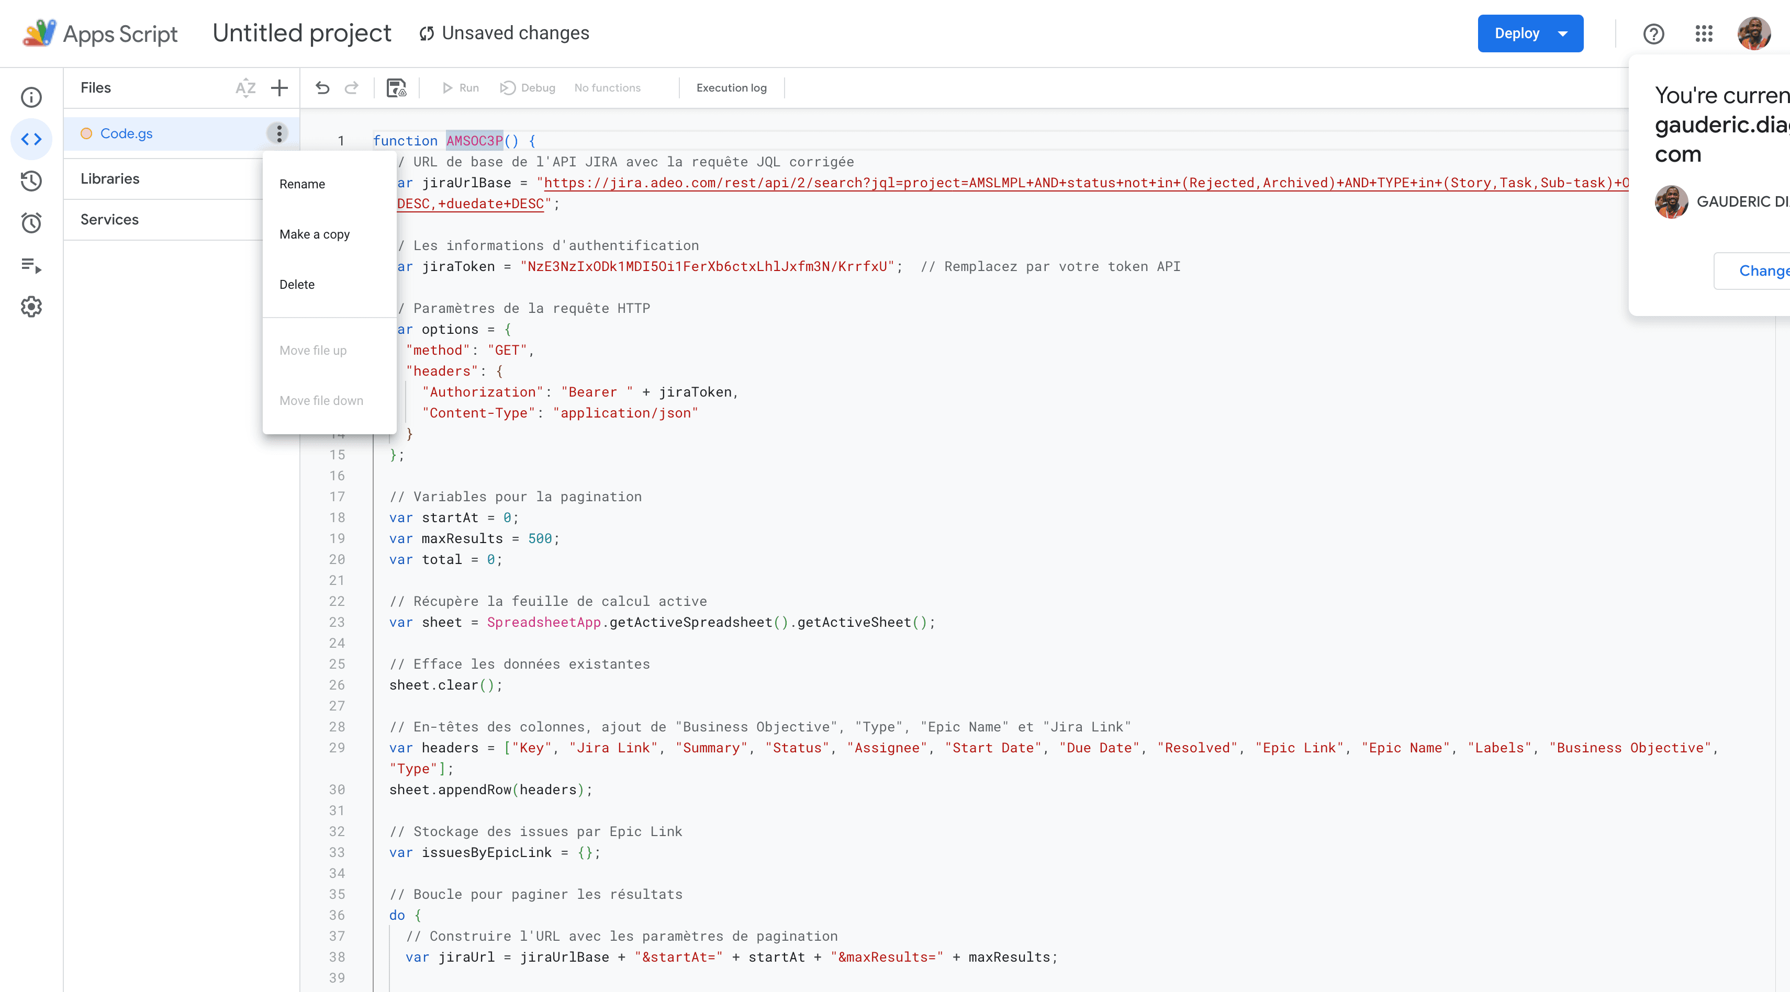Open Project Settings gear icon

(31, 307)
